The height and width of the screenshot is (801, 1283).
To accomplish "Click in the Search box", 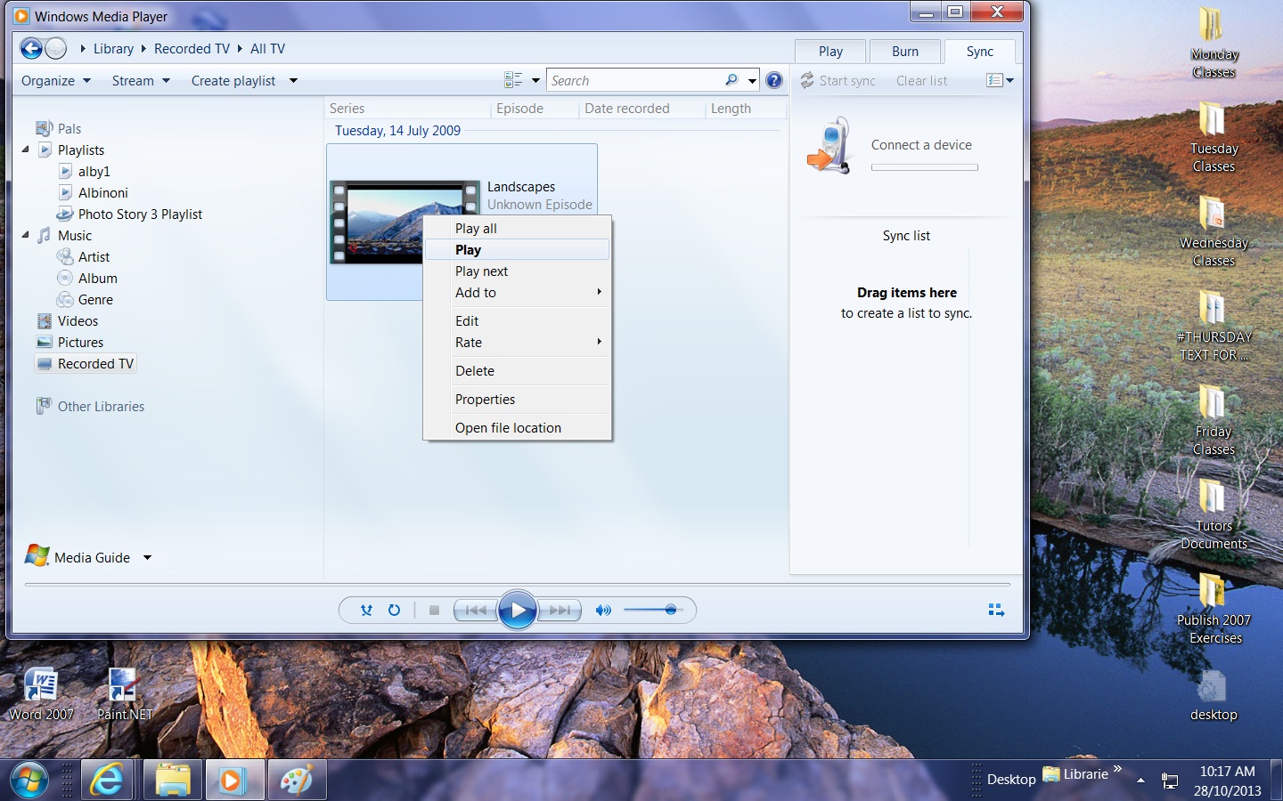I will (636, 80).
